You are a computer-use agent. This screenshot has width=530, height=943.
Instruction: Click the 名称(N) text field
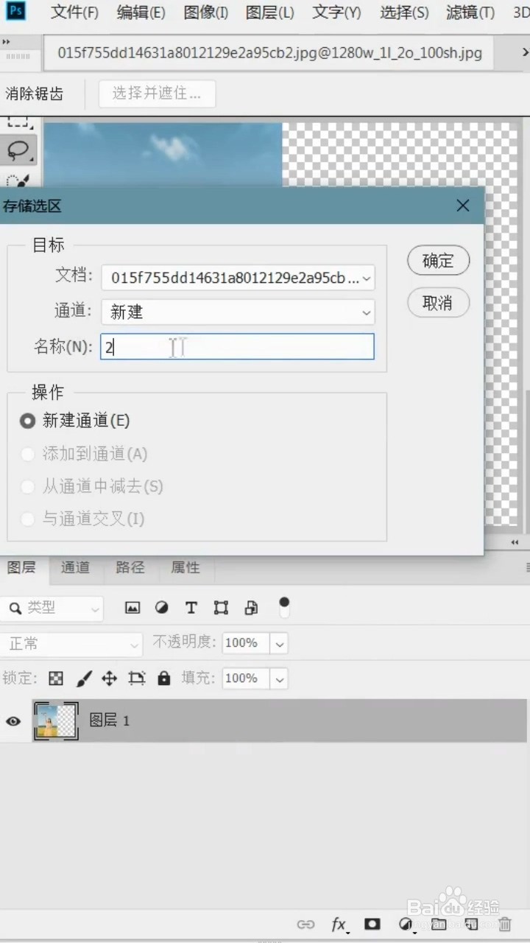[x=237, y=346]
